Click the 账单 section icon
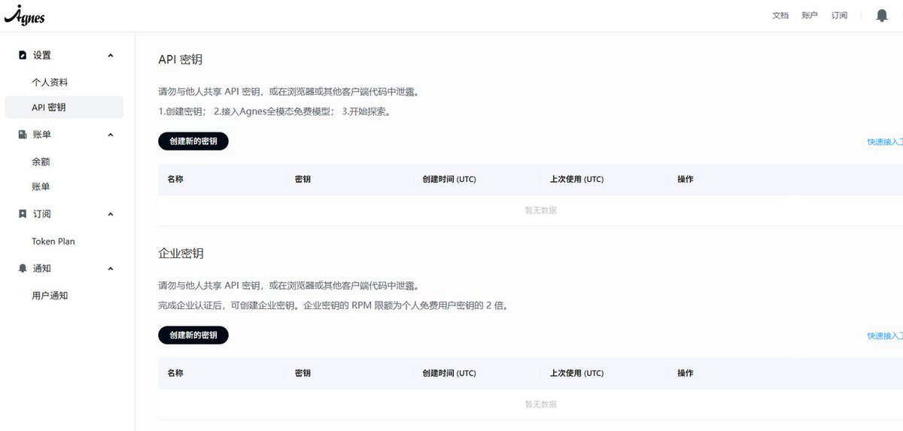This screenshot has height=431, width=903. click(23, 135)
